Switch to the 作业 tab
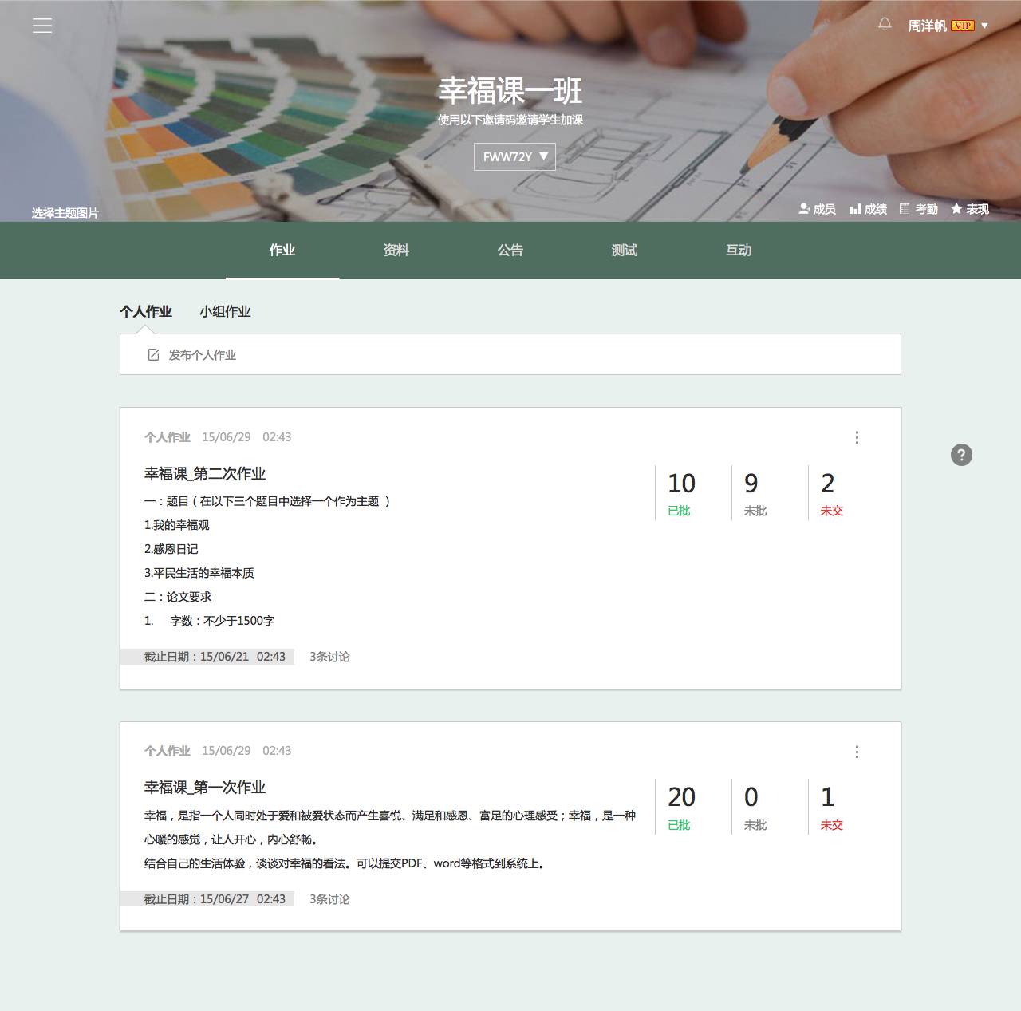Screen dimensions: 1021x1011 coord(282,251)
